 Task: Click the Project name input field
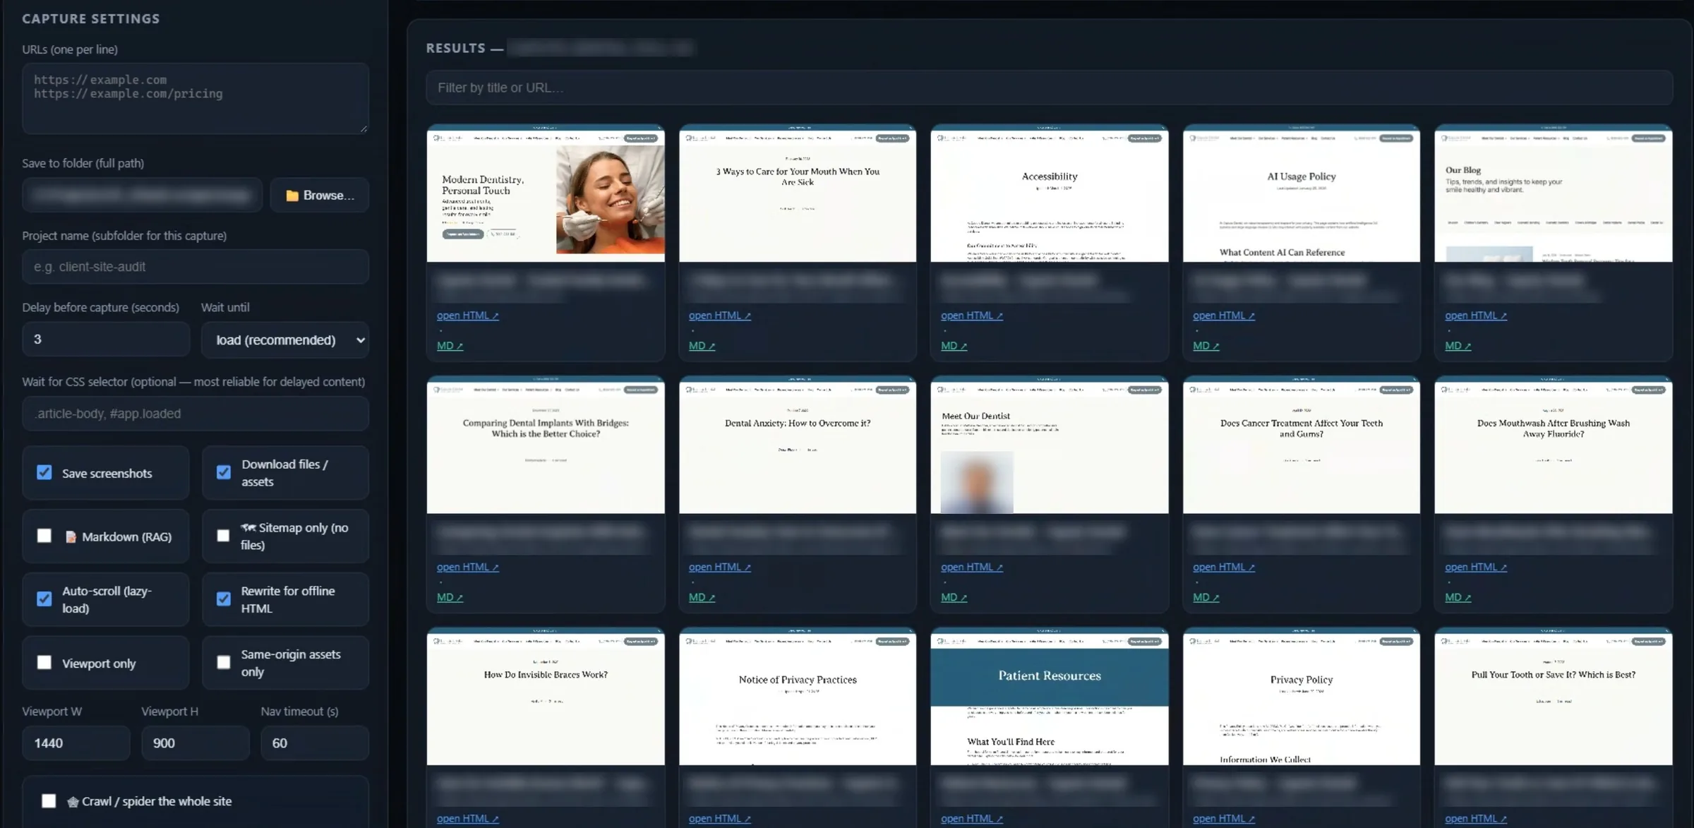pyautogui.click(x=196, y=267)
